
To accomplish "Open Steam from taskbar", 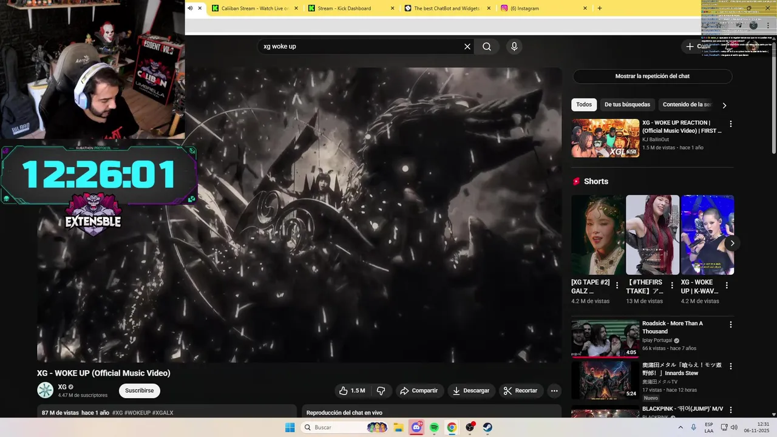I will tap(487, 427).
